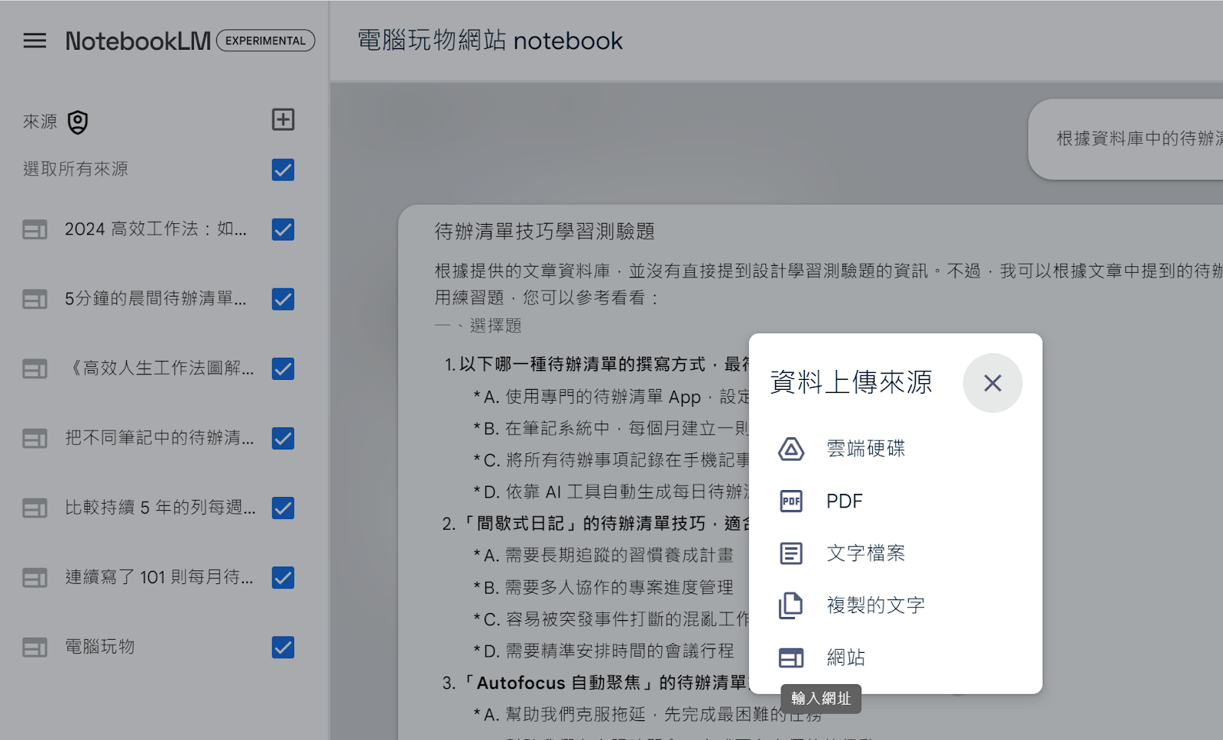The width and height of the screenshot is (1223, 740).
Task: Uncheck the 把不同筆記中的待辦清 source
Action: [284, 439]
